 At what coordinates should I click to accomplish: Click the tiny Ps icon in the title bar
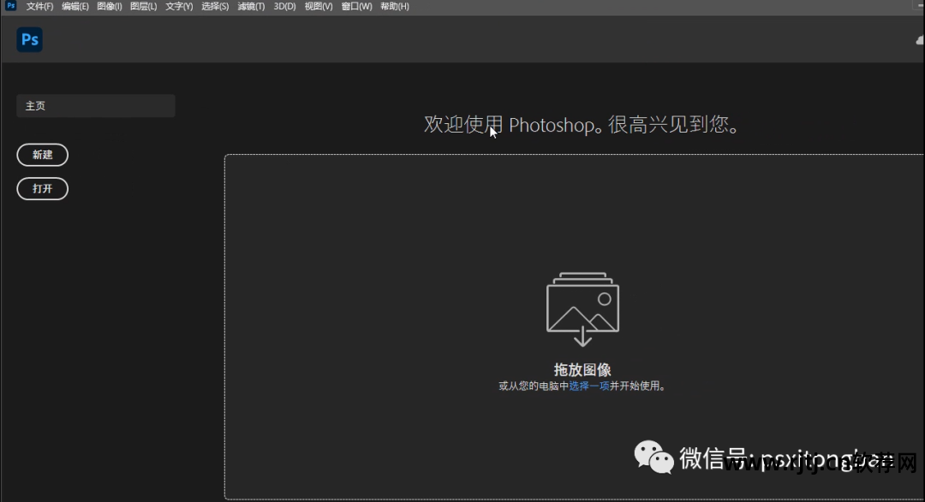click(9, 6)
